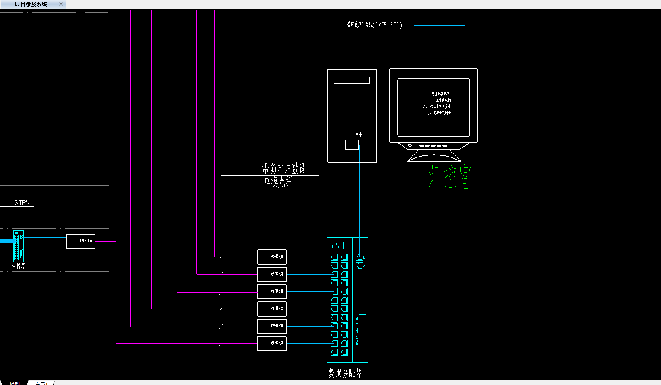Click the 网卡 text label
The image size is (661, 385).
[x=359, y=135]
